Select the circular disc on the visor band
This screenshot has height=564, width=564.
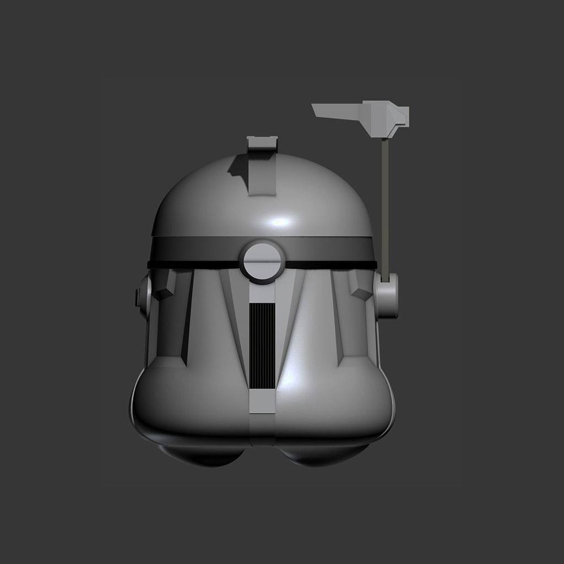pos(262,262)
